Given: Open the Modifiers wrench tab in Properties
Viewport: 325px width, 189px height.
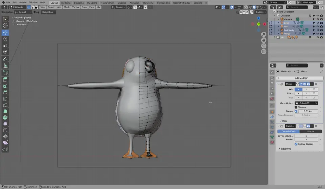Looking at the screenshot, I should coord(272,117).
